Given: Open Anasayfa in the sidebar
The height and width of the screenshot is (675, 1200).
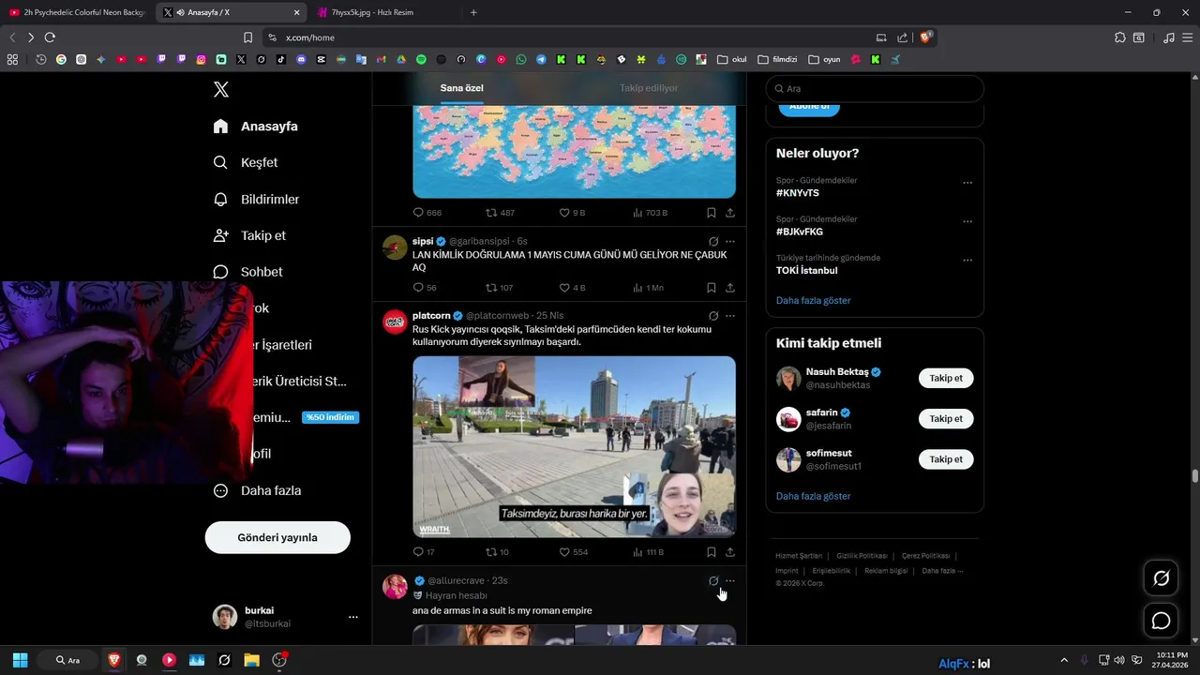Looking at the screenshot, I should click(256, 126).
